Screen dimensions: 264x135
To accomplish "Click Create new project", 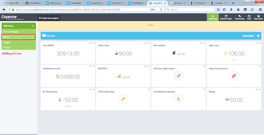I will (x=49, y=18).
